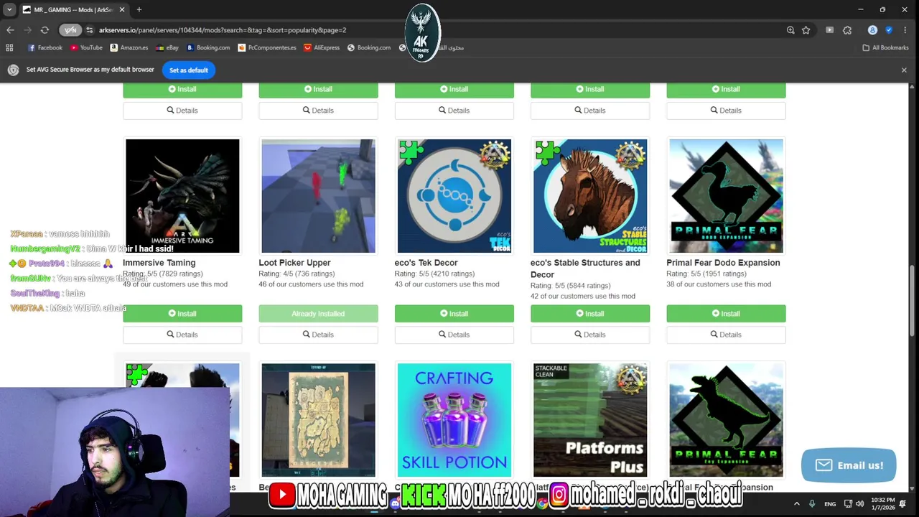Open the eBay bookmark
The image size is (919, 517).
pyautogui.click(x=167, y=47)
